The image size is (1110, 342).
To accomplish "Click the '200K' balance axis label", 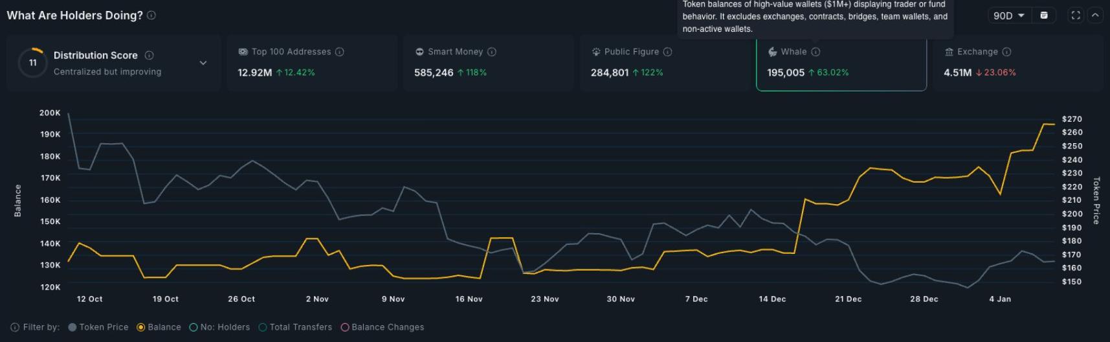I will pos(50,113).
